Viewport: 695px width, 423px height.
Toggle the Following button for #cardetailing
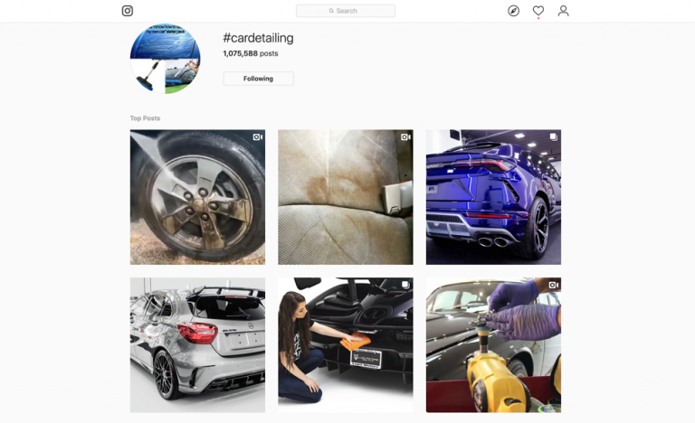258,79
